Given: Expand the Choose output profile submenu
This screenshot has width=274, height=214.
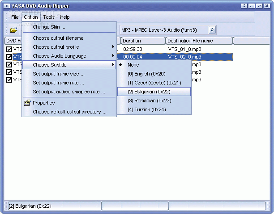Looking at the screenshot, I should 69,47.
